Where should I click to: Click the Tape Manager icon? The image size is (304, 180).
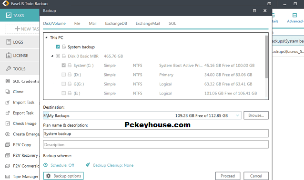tap(8, 177)
